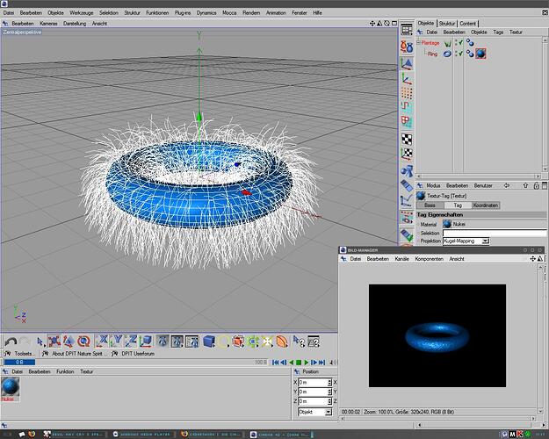
Task: Render the active view icon
Action: [x=163, y=342]
